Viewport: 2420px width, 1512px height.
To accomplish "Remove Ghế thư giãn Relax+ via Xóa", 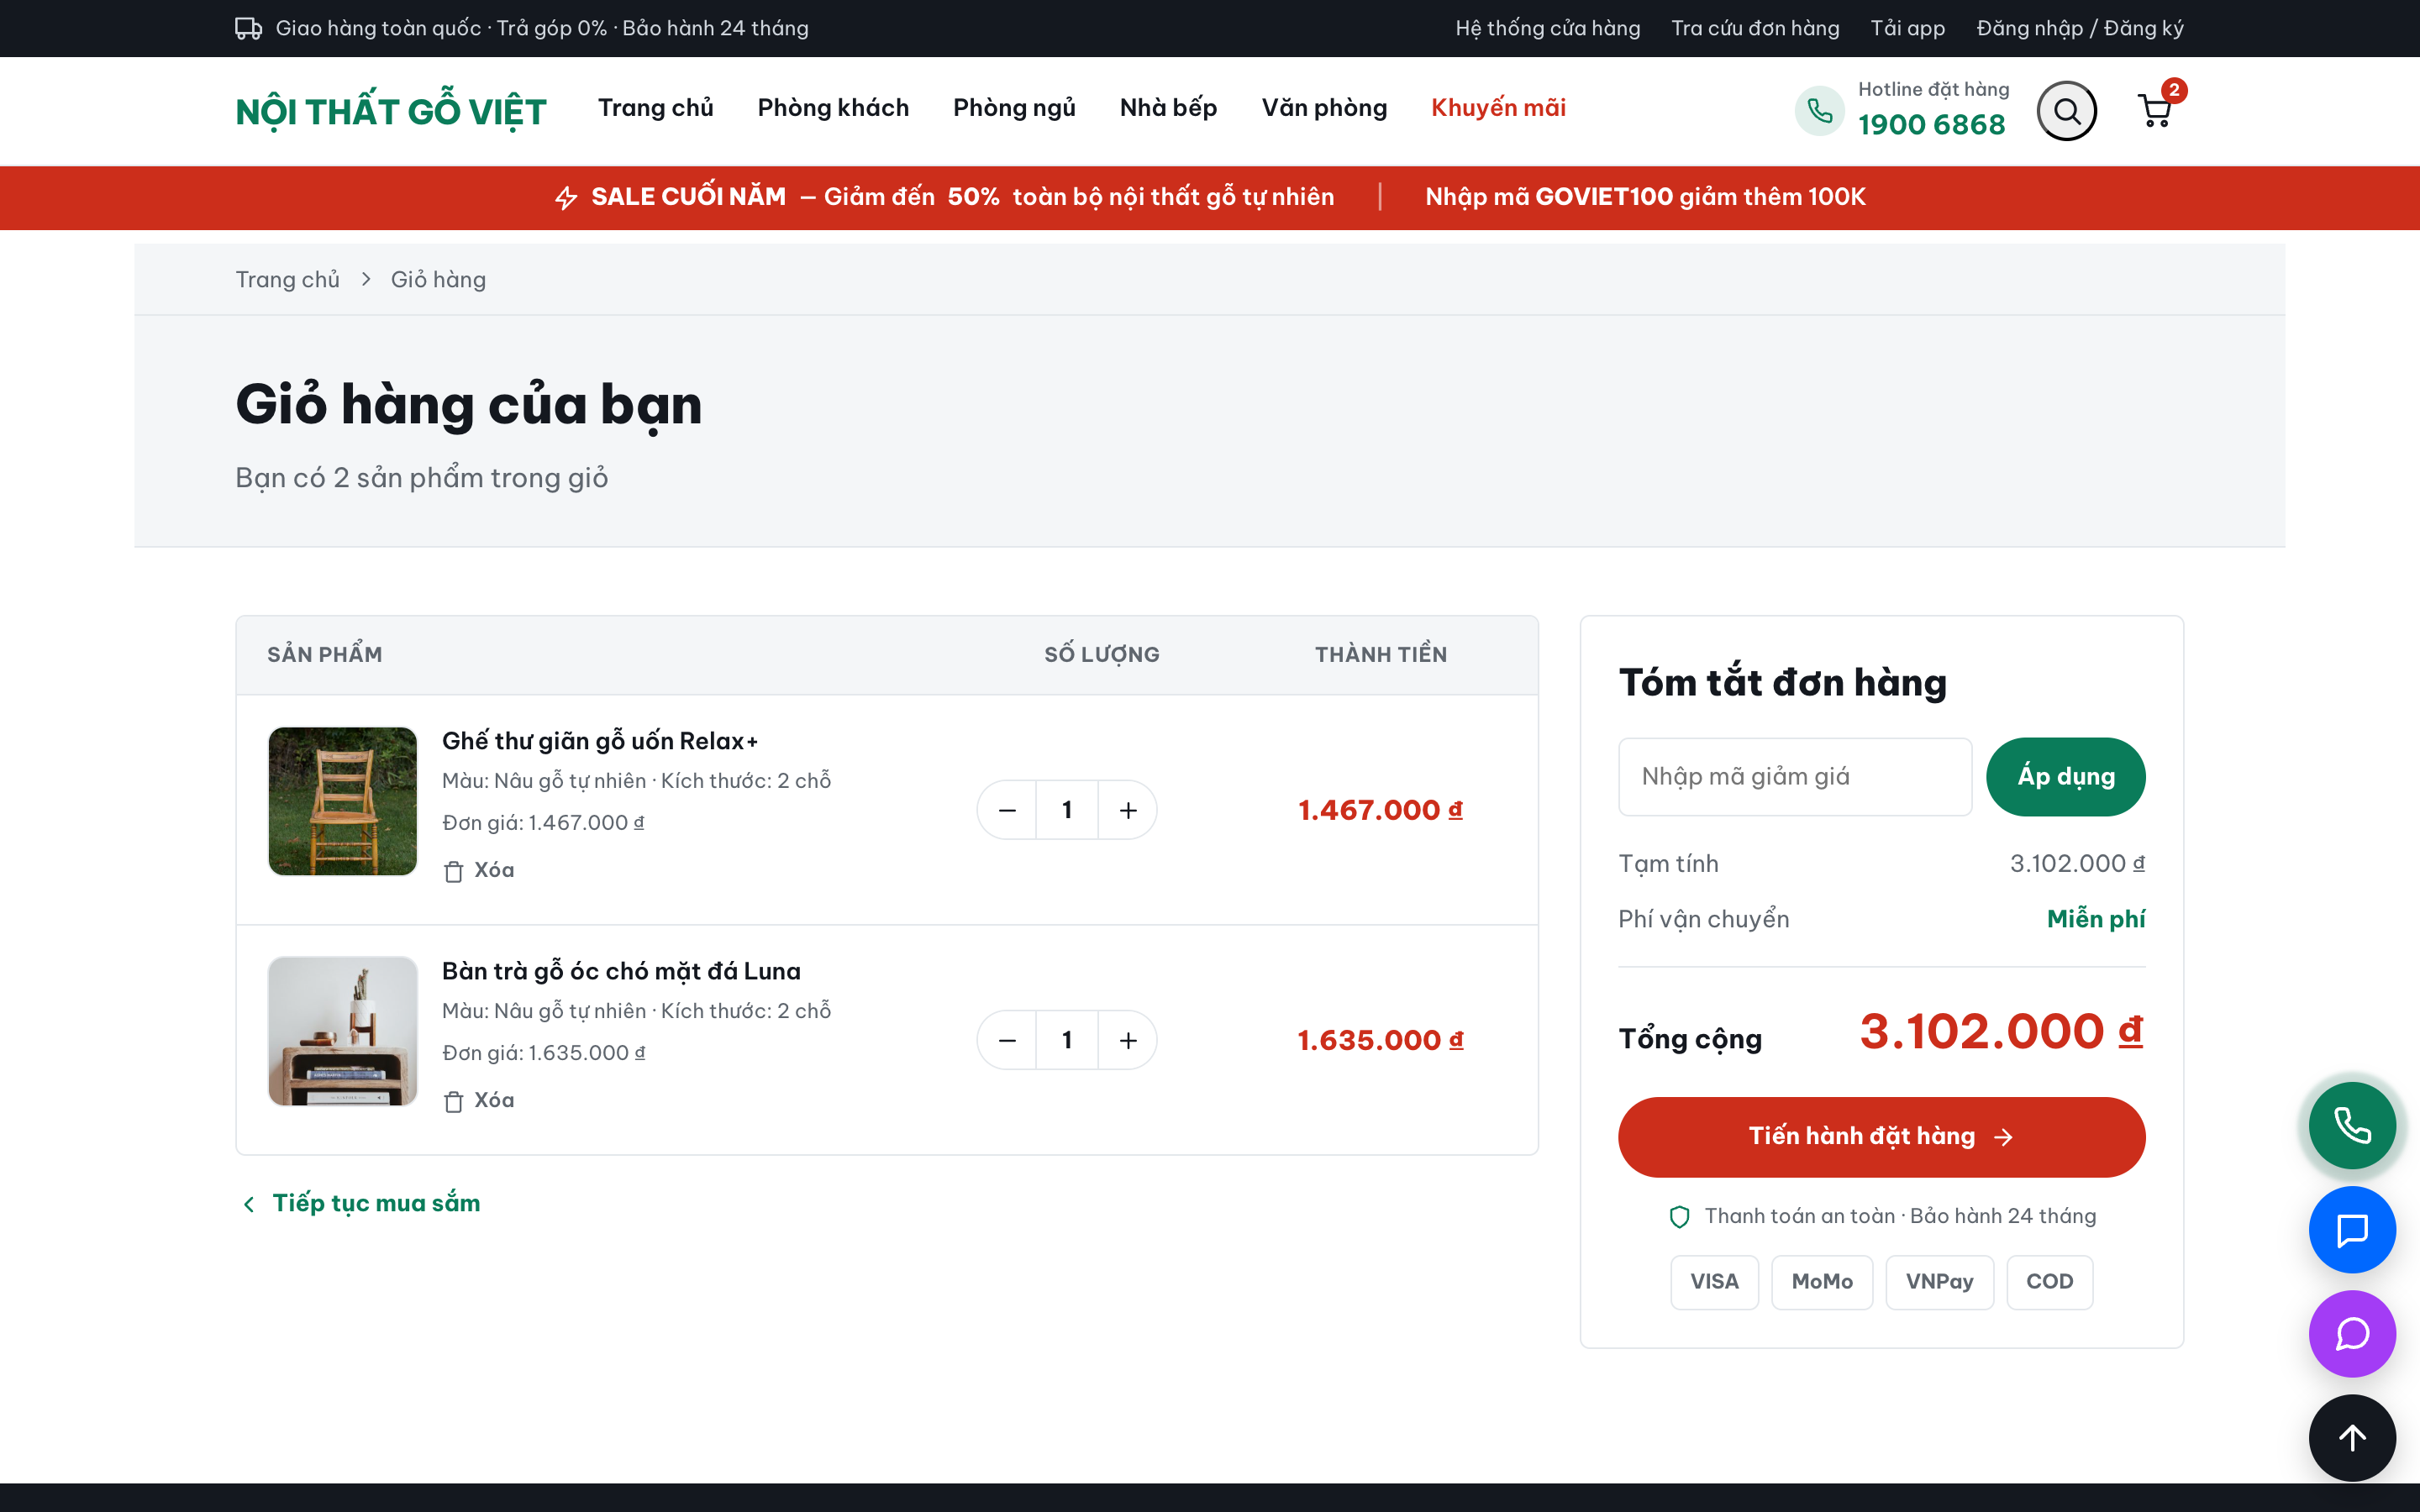I will coord(479,870).
